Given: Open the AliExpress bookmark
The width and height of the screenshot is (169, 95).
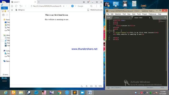Looking at the screenshot, I should click(20, 10).
